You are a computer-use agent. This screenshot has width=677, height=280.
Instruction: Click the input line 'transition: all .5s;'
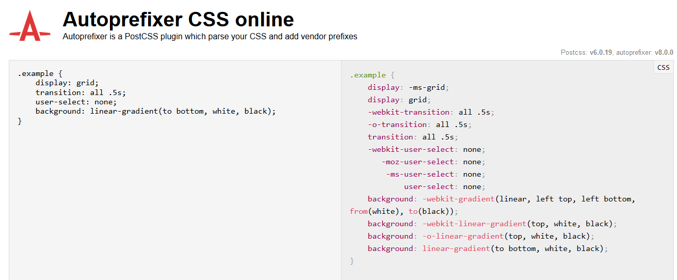(x=80, y=92)
